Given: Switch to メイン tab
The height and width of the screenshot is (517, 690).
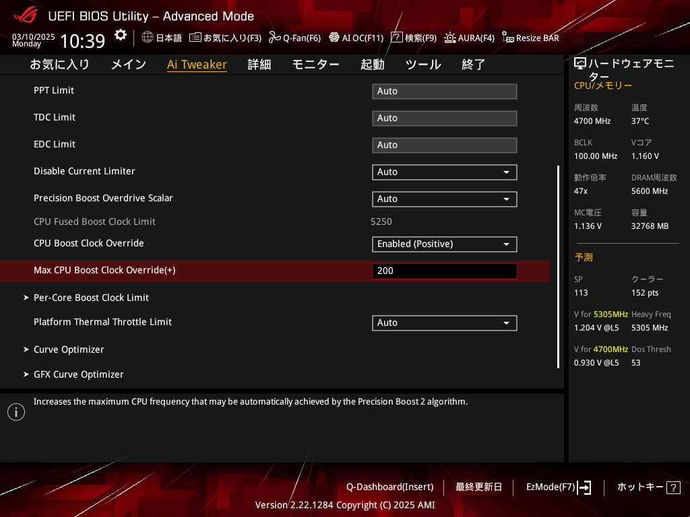Looking at the screenshot, I should [129, 65].
